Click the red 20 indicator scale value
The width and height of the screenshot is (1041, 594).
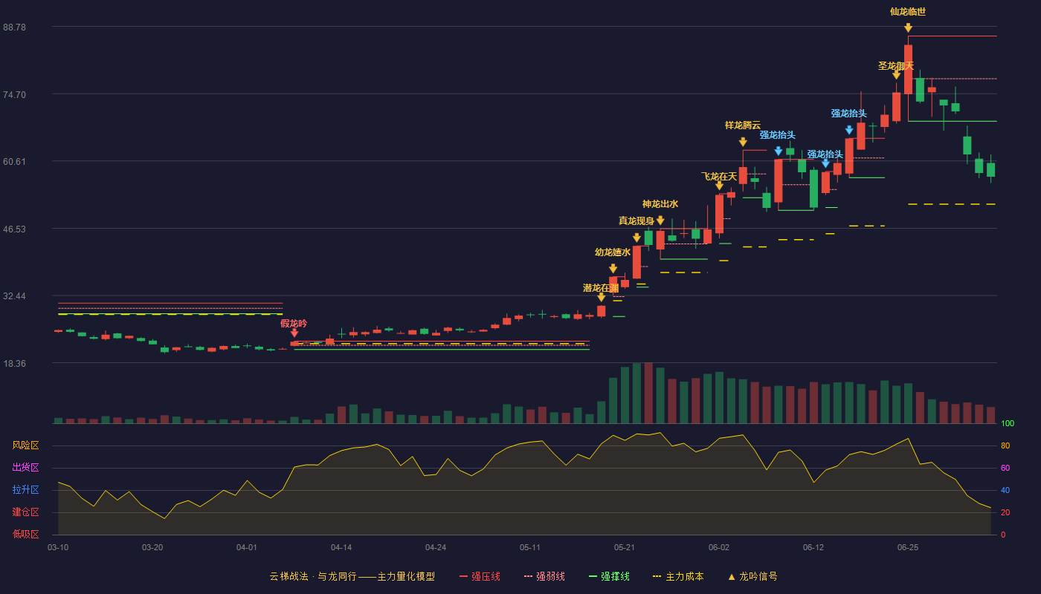pyautogui.click(x=1005, y=512)
